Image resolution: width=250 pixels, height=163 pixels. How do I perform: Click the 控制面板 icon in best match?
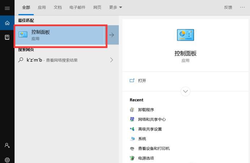pyautogui.click(x=23, y=34)
